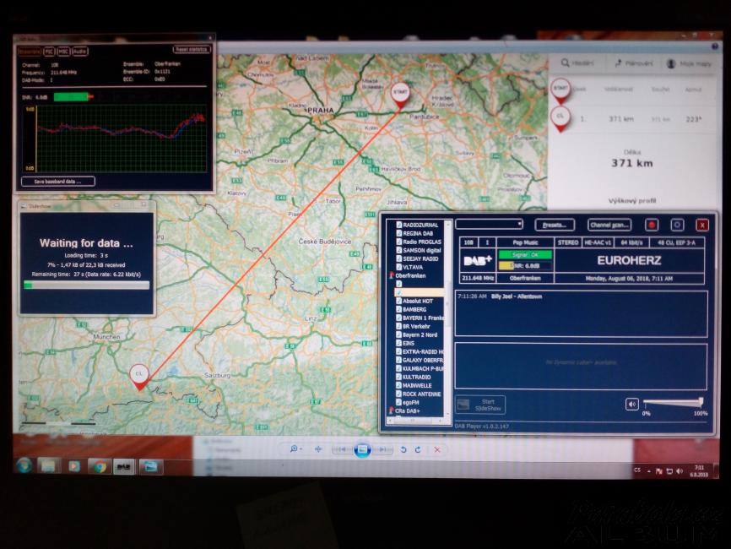
Task: Click the service list vertical scrollbar
Action: coord(448,318)
